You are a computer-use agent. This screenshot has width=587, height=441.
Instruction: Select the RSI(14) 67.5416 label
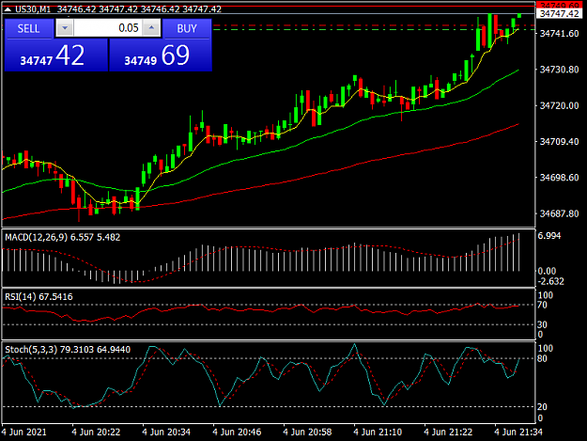tap(39, 297)
